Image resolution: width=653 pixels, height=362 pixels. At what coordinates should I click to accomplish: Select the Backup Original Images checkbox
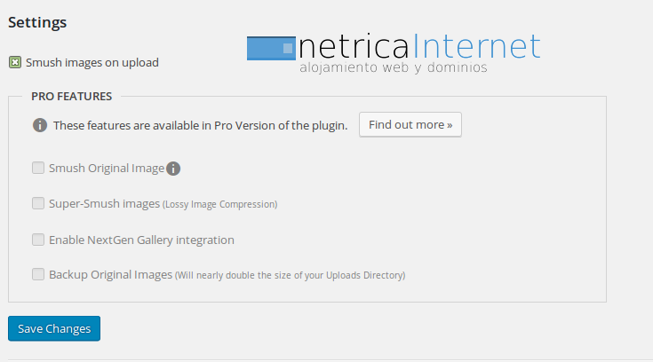coord(38,274)
